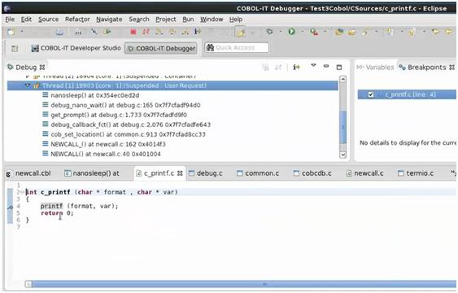Click Debug view scrollbar down arrow
Viewport: 458px width, 293px height.
(x=343, y=155)
